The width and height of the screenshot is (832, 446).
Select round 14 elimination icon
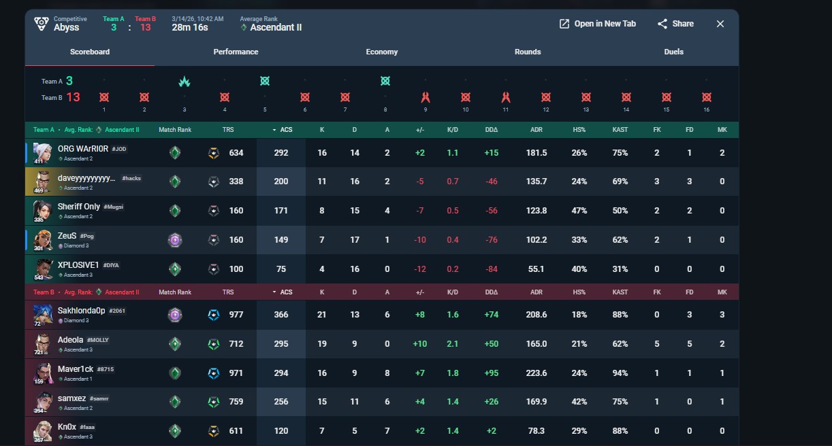point(626,97)
